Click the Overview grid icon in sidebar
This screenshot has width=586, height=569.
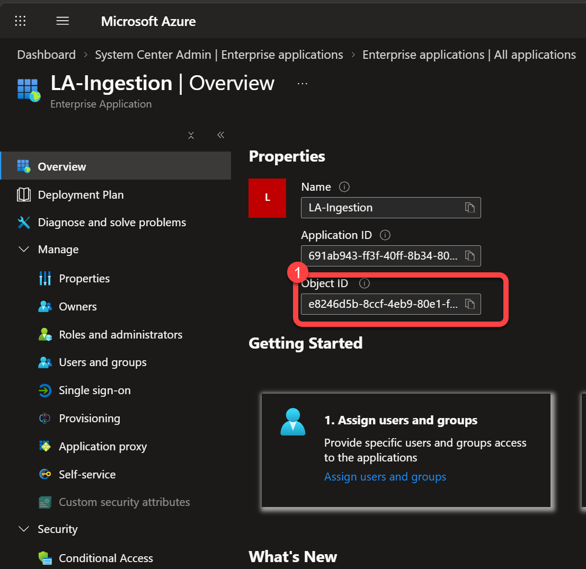(23, 166)
